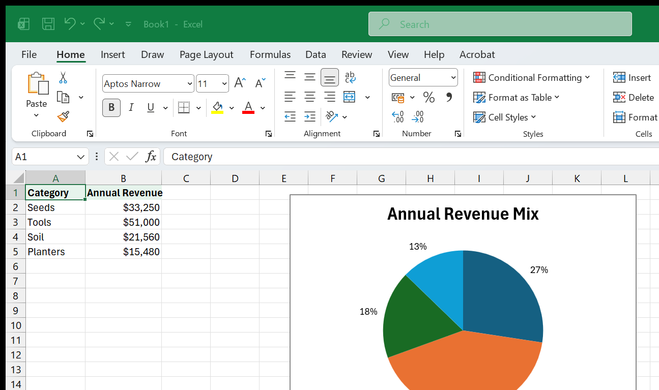Image resolution: width=659 pixels, height=390 pixels.
Task: Open the font name dropdown Aptos Narrow
Action: pos(190,84)
